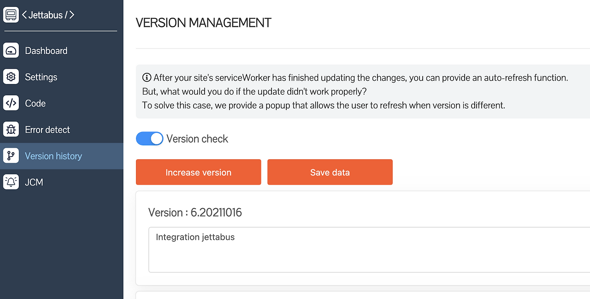Select Error detect in the sidebar
The image size is (590, 299).
[x=47, y=130]
